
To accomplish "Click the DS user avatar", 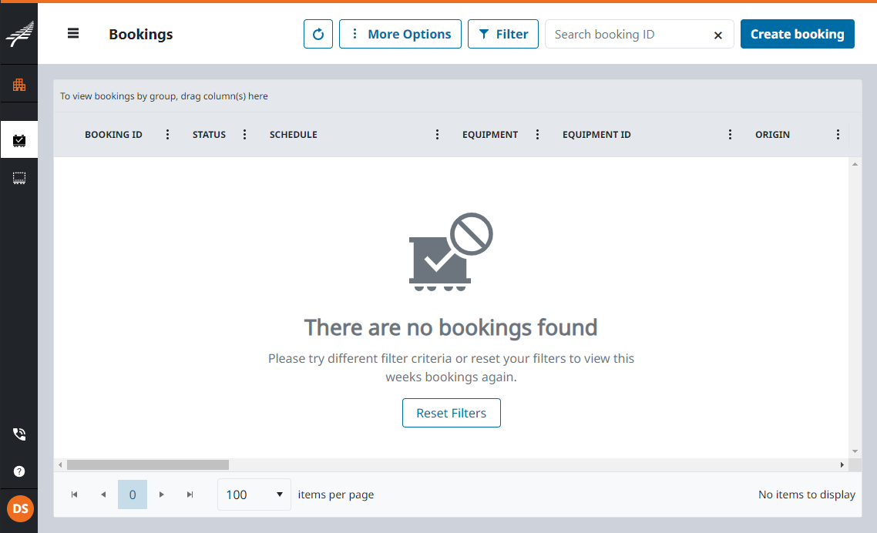I will tap(20, 509).
